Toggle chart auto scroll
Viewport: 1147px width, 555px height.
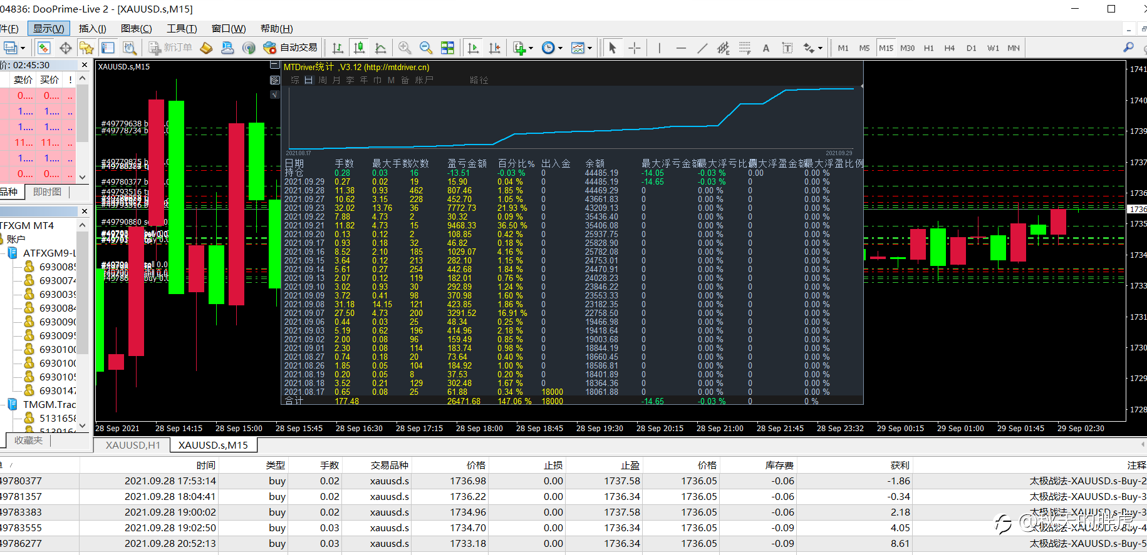click(x=473, y=48)
